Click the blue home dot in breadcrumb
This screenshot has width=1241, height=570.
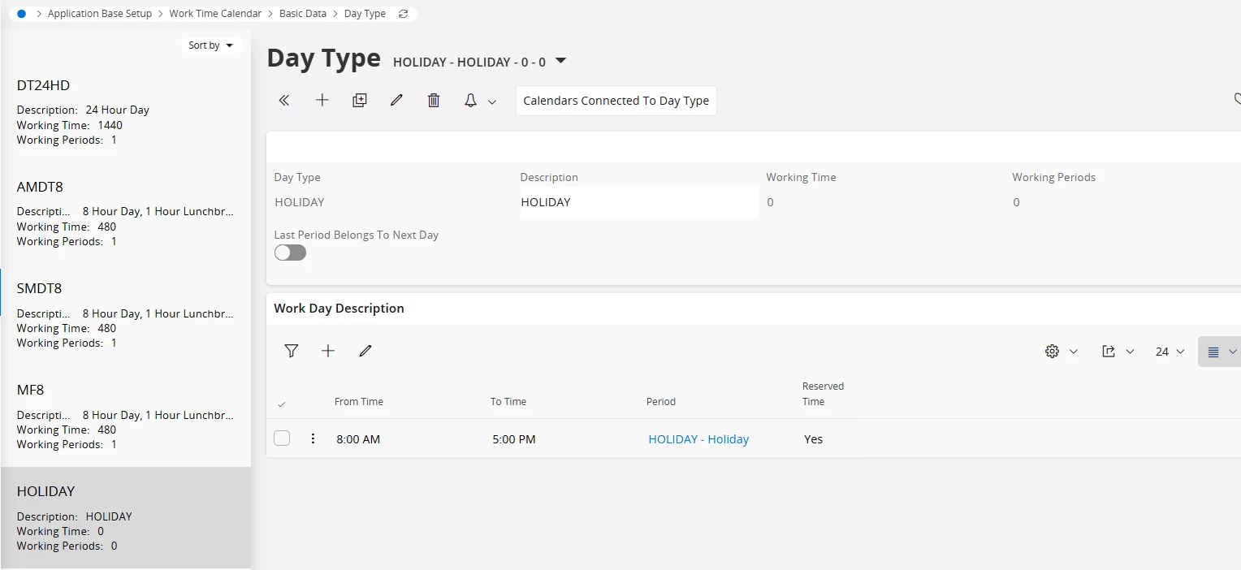pyautogui.click(x=21, y=14)
